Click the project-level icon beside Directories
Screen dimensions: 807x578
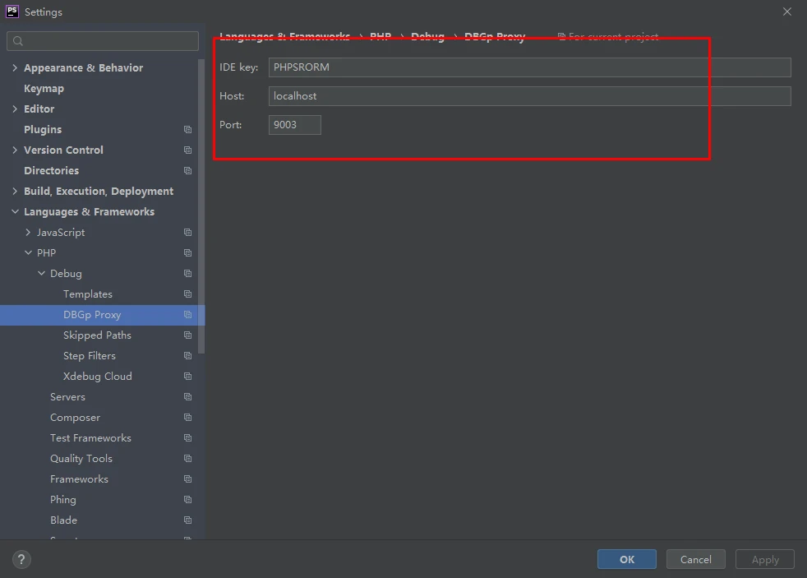187,171
